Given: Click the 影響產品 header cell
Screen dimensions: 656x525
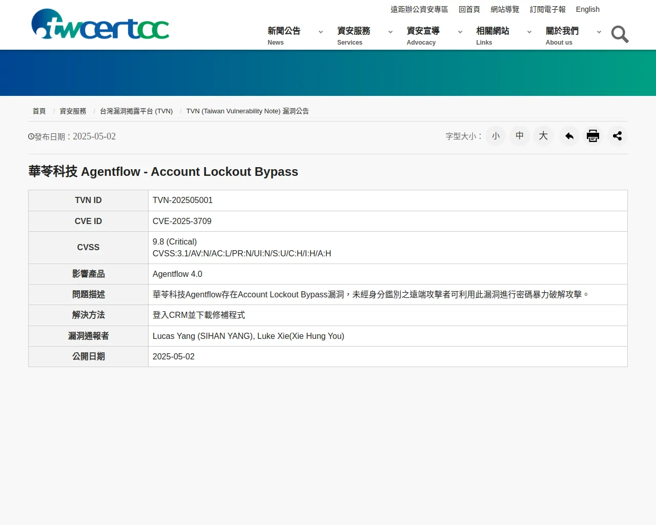Looking at the screenshot, I should 88,274.
